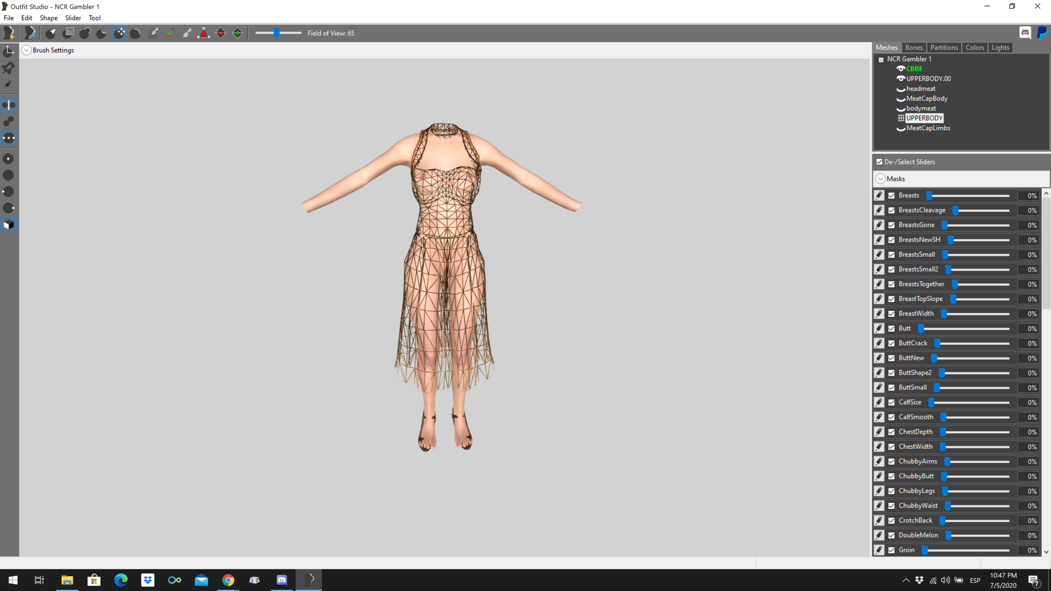
Task: Click paintbrush icon beside Butt slider
Action: (x=879, y=328)
